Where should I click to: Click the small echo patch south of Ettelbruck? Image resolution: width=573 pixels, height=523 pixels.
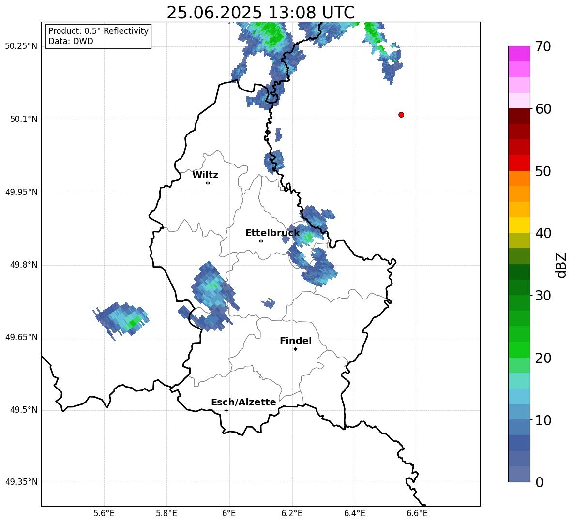tap(269, 303)
